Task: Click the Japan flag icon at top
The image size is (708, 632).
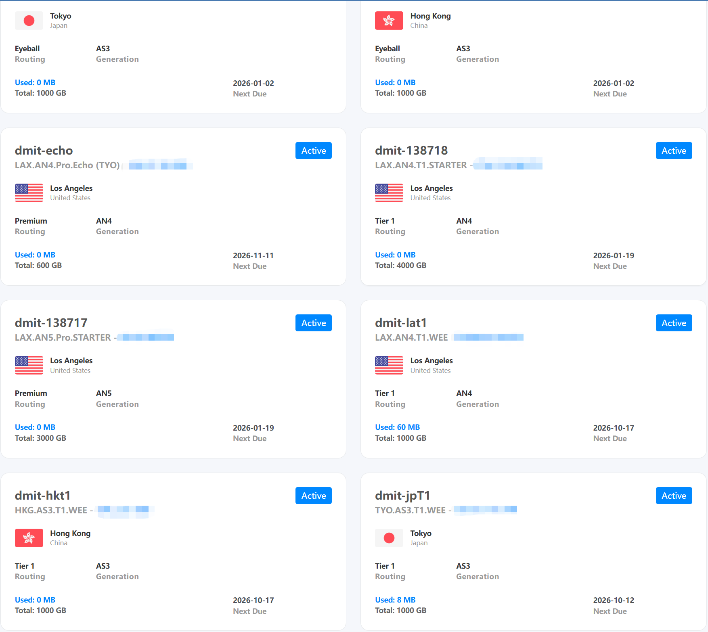Action: tap(29, 21)
